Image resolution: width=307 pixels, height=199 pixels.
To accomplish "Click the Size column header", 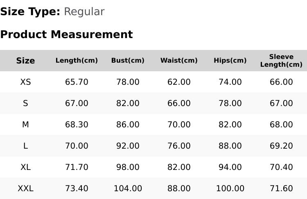I will click(25, 61).
